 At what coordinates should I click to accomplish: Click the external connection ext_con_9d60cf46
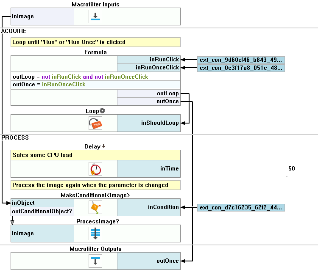pyautogui.click(x=241, y=60)
